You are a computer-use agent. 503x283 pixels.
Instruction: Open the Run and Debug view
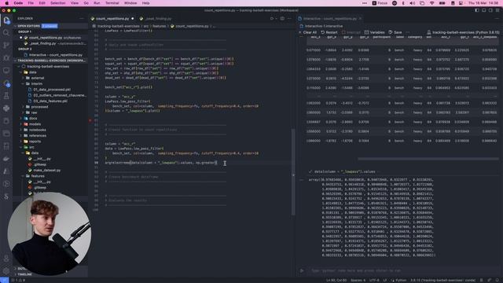tap(6, 57)
